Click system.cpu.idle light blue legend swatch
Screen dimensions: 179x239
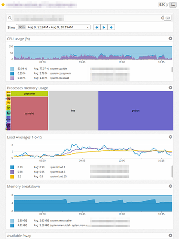[x=12, y=69]
